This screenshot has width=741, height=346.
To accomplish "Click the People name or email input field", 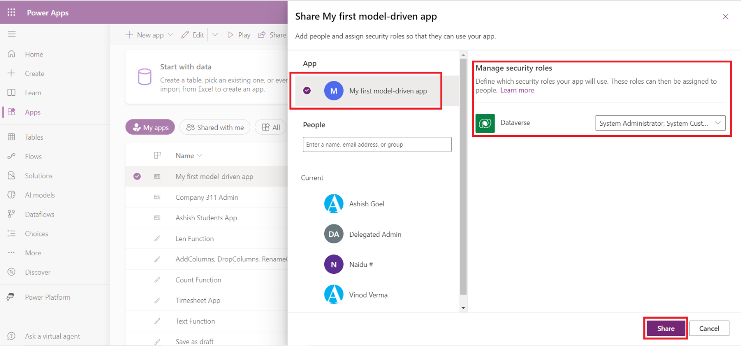I will tap(377, 144).
